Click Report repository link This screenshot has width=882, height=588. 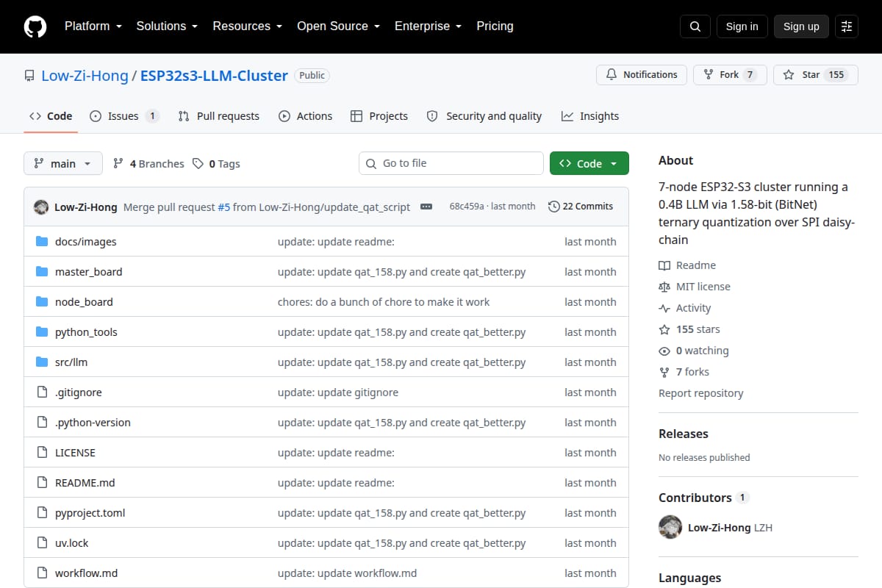click(701, 393)
